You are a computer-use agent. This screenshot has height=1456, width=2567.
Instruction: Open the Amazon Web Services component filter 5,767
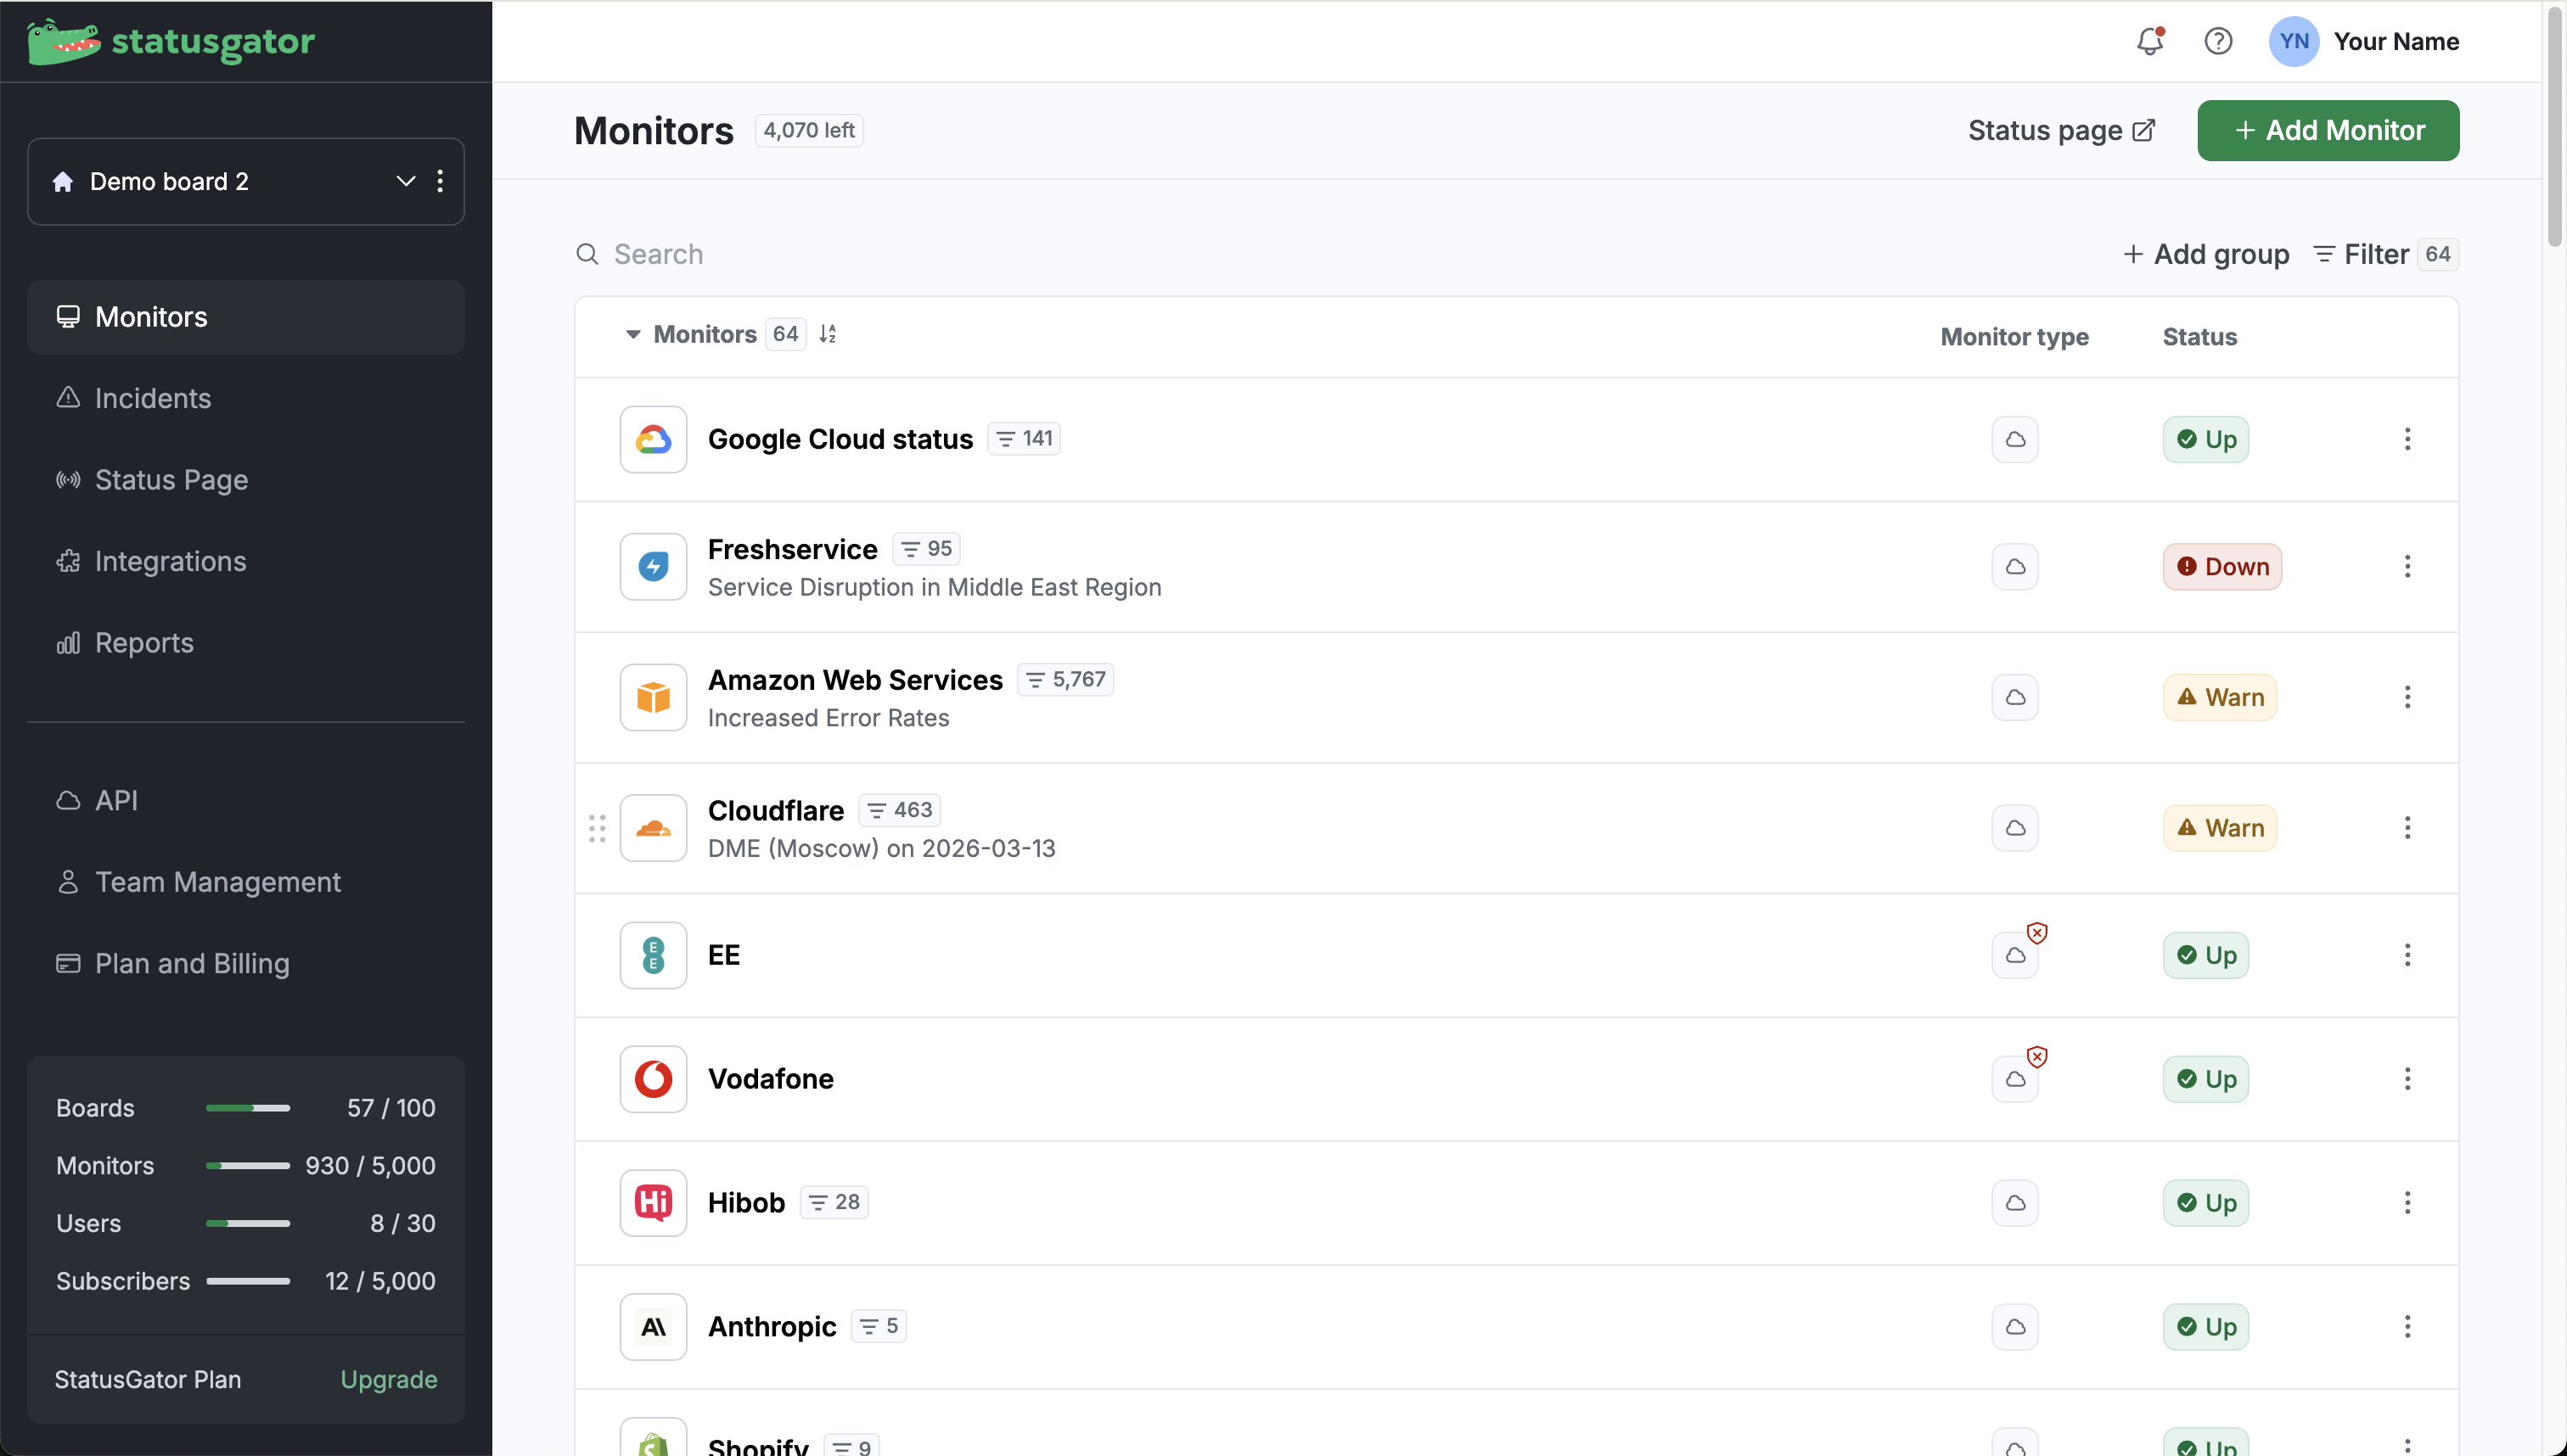[1065, 680]
